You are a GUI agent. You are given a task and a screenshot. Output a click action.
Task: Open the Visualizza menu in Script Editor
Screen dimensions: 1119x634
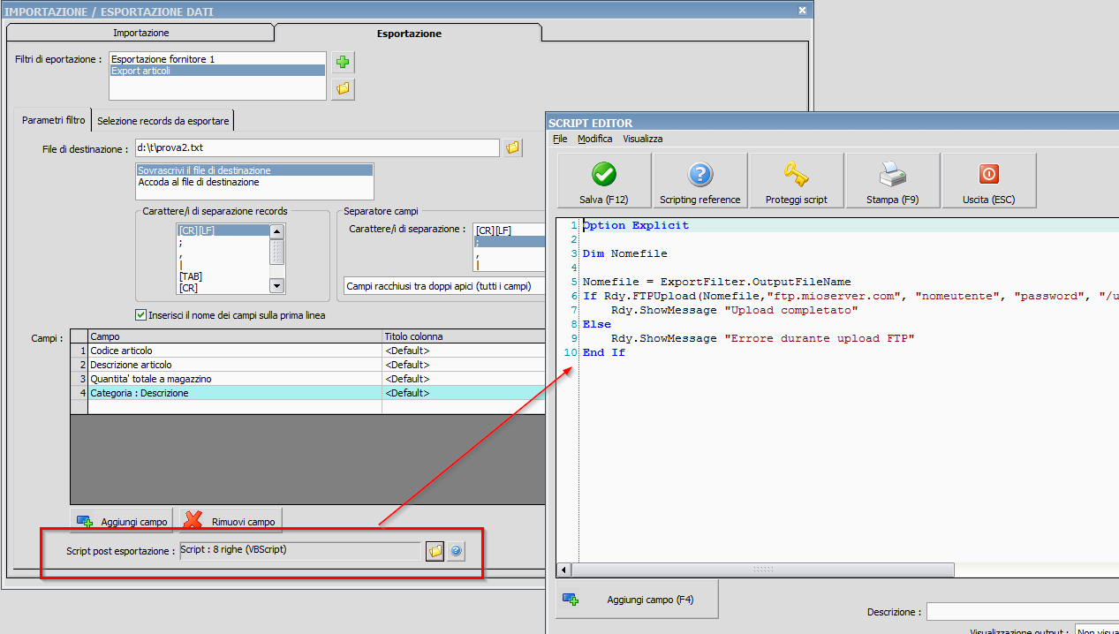642,139
